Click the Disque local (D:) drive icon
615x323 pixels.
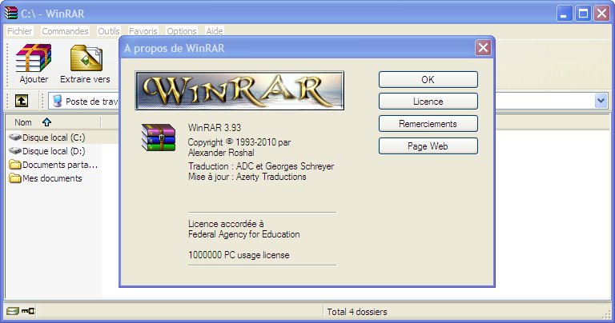point(15,151)
